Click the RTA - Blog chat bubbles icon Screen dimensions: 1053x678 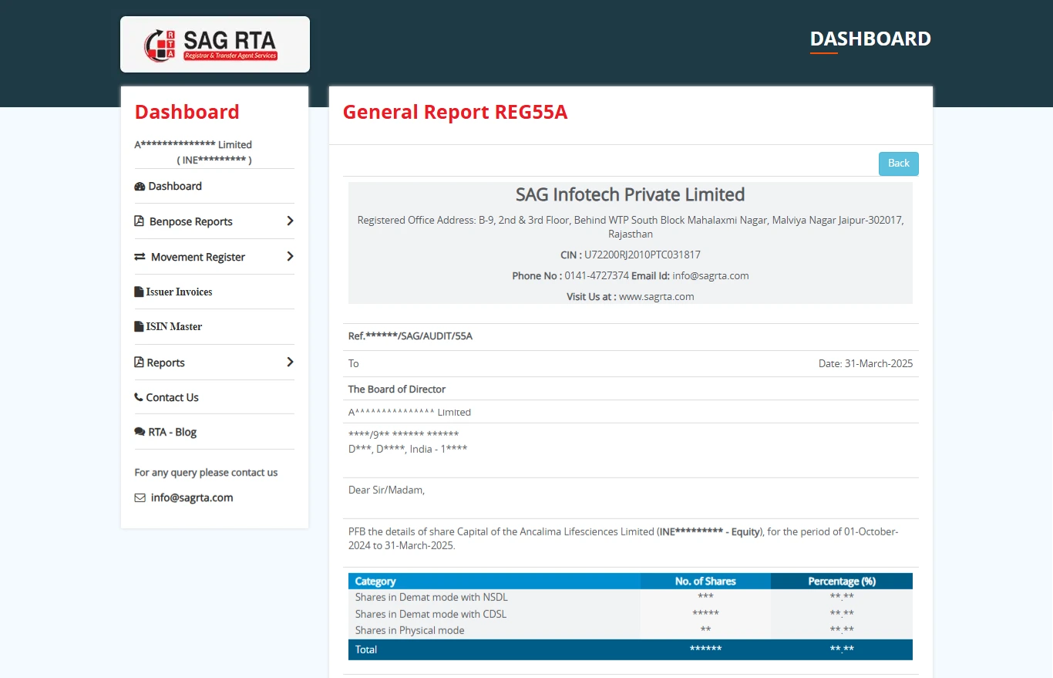(140, 433)
